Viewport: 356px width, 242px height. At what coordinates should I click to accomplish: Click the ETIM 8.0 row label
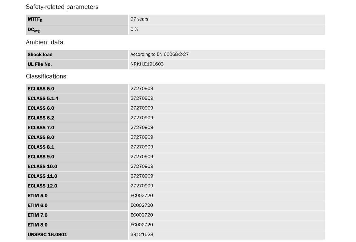pos(38,225)
